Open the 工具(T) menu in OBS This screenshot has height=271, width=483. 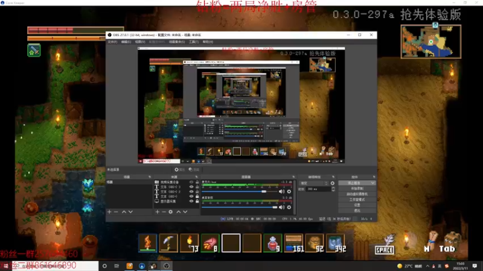(194, 42)
